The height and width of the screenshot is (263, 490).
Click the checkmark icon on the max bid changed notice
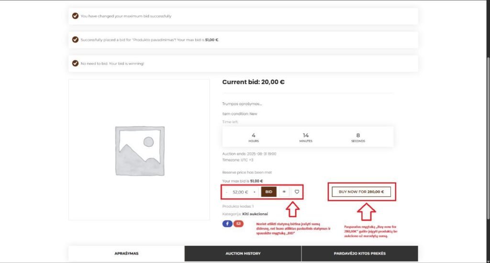[75, 16]
